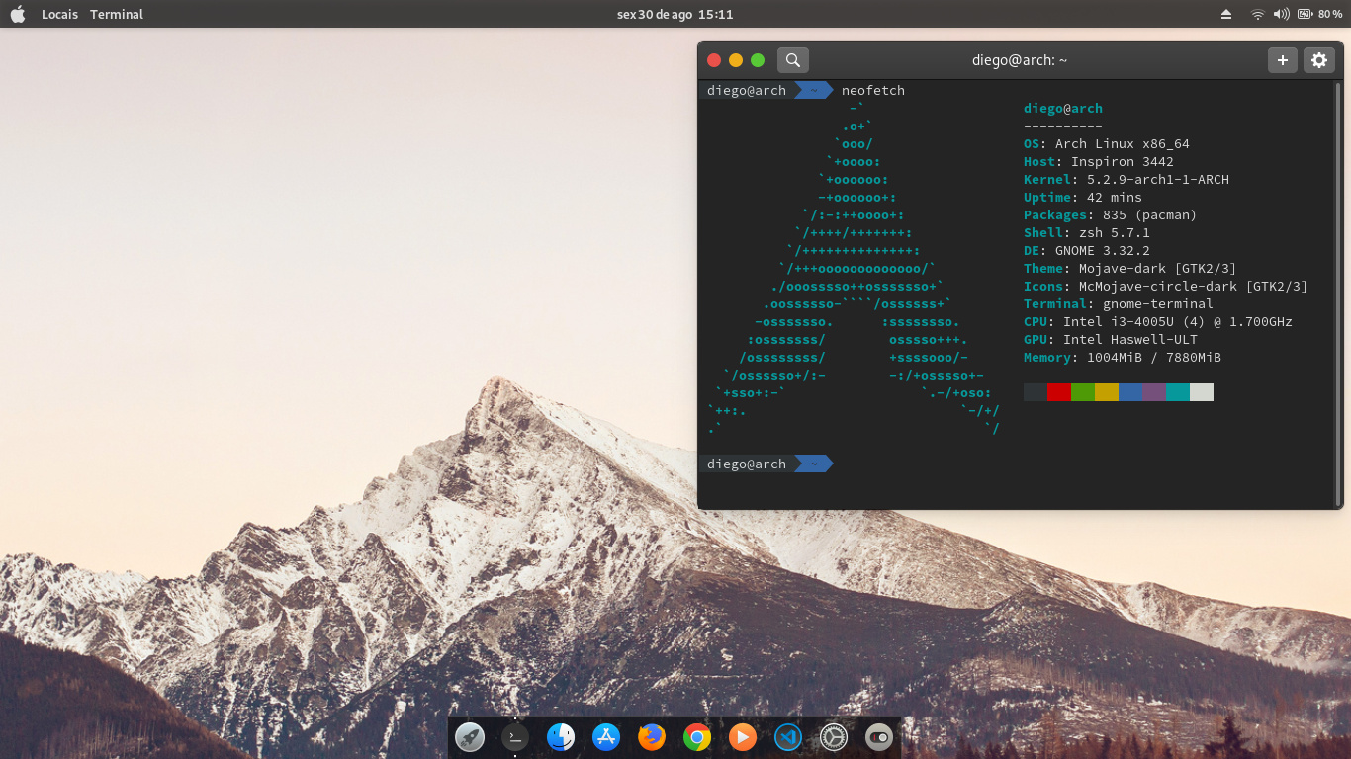Open the App Store icon in dock
1351x759 pixels.
[x=606, y=737]
